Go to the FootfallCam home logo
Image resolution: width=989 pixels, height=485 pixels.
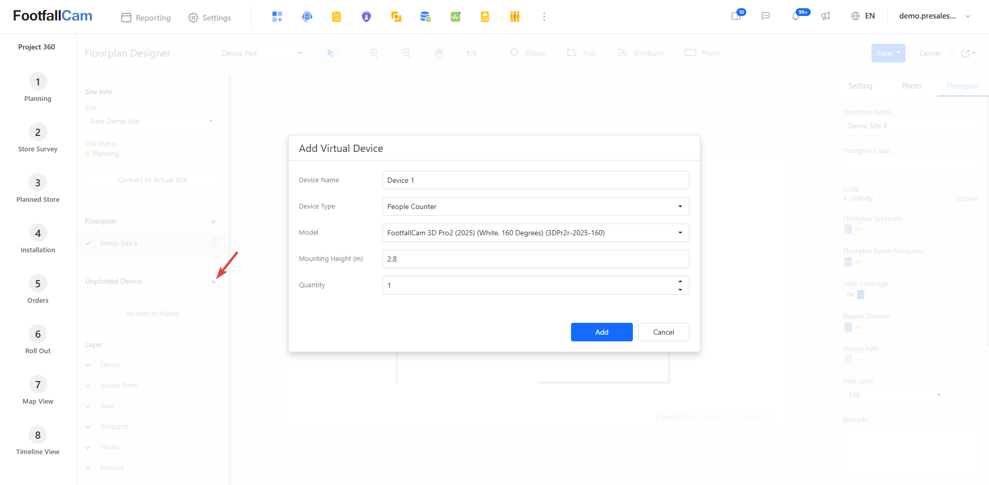click(53, 16)
